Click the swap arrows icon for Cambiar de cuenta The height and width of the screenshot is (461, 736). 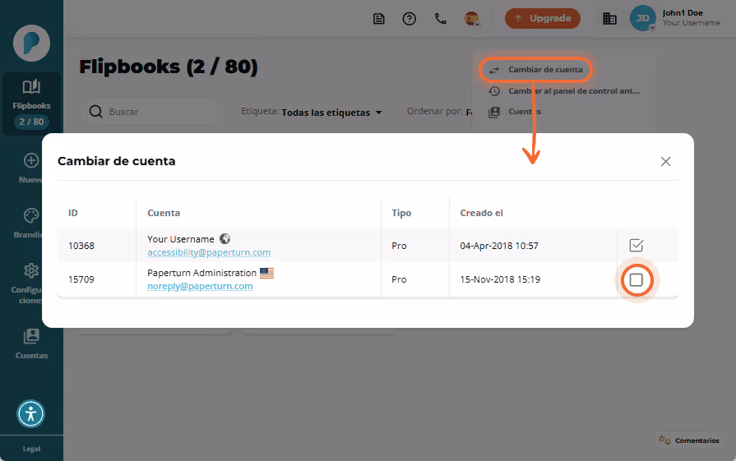tap(494, 71)
